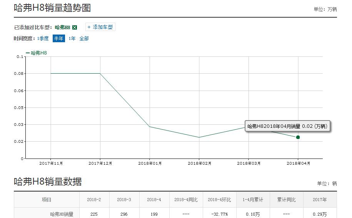Click the 哈弗H8 compared model link

[x=62, y=27]
